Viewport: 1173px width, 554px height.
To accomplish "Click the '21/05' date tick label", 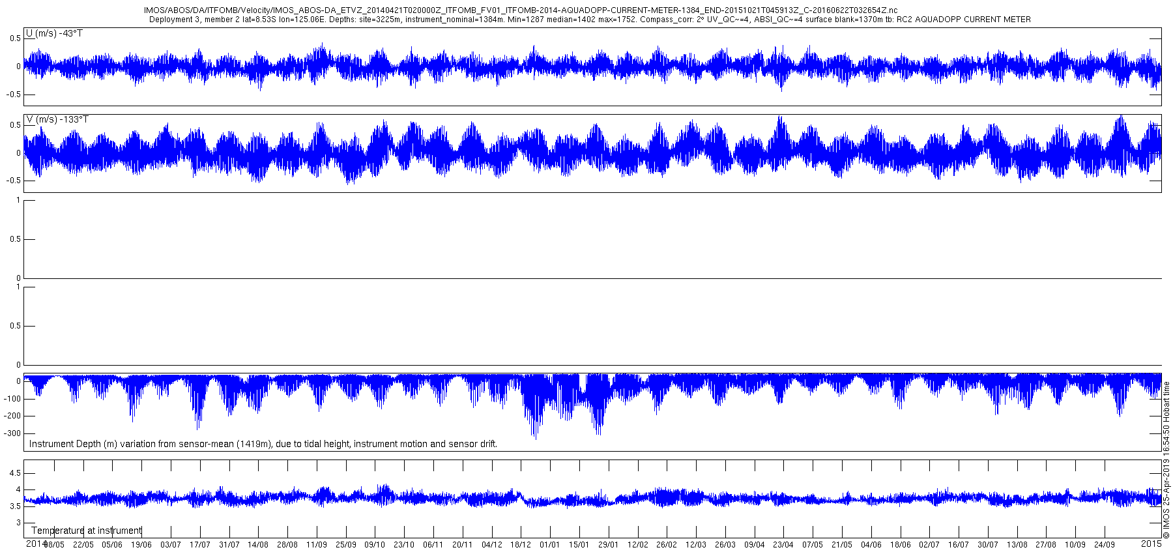I will [842, 545].
